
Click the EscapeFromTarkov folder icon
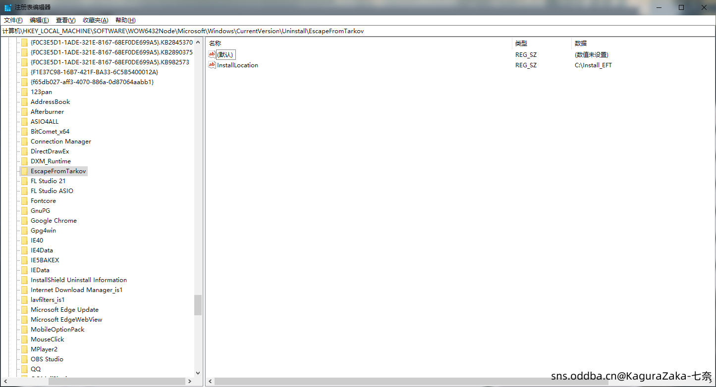point(24,171)
